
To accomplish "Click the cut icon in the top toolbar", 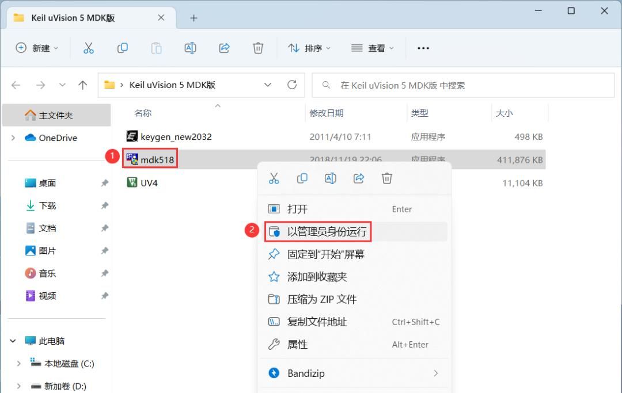I will 88,48.
